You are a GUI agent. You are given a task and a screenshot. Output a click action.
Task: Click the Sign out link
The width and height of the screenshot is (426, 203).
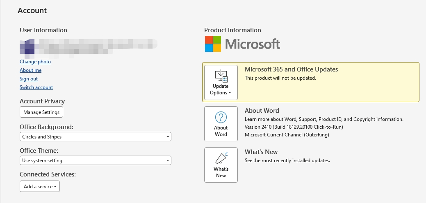point(29,79)
